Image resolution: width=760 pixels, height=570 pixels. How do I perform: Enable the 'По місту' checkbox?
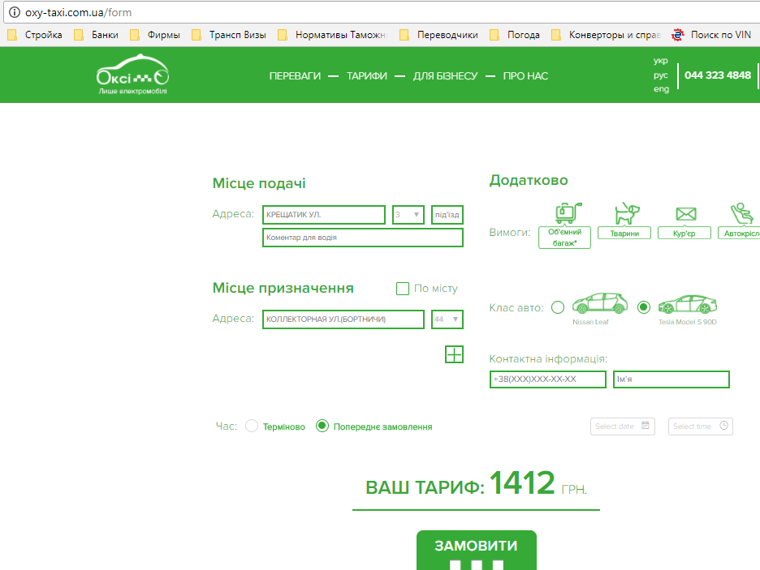[403, 289]
